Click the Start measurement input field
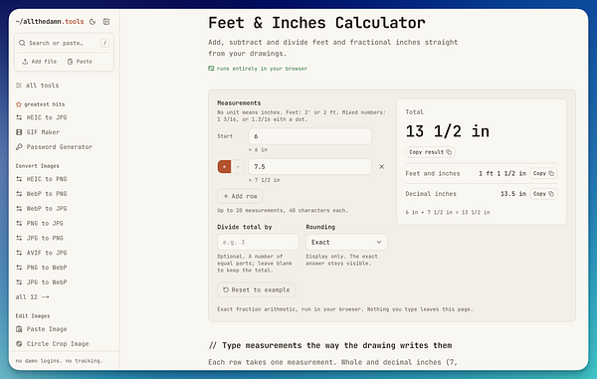 (x=309, y=136)
